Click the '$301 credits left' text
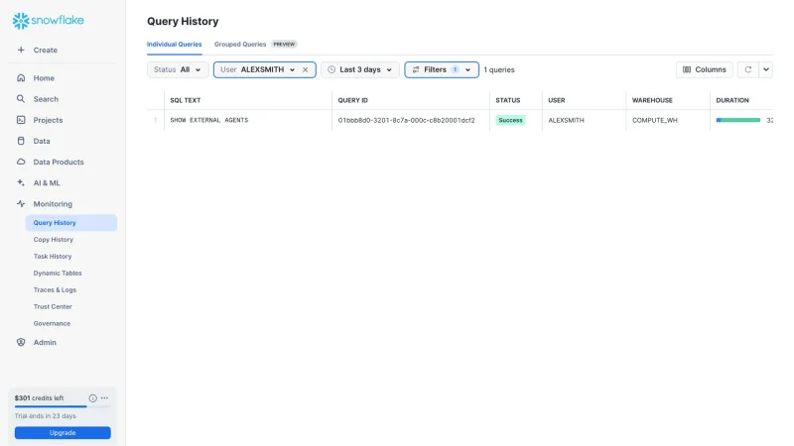The image size is (794, 446). point(39,398)
